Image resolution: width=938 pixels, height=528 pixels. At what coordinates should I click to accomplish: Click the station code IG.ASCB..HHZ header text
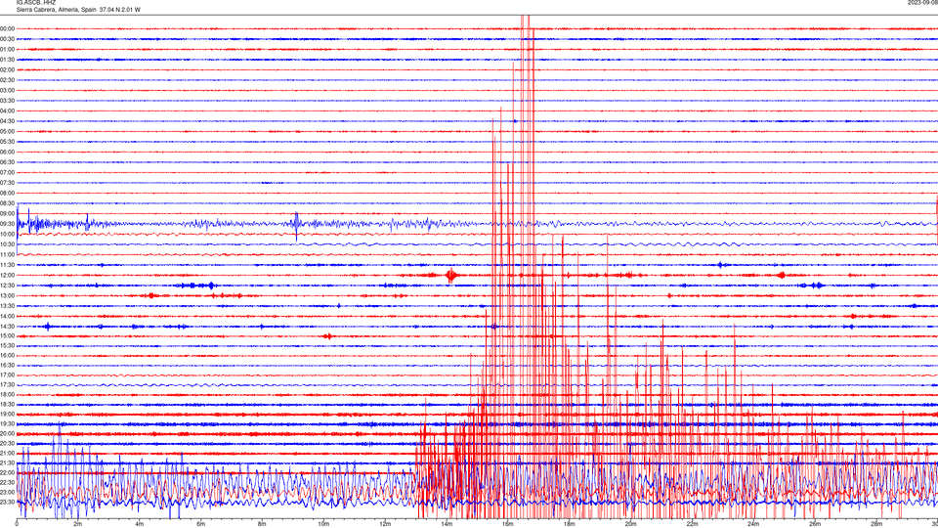(36, 3)
